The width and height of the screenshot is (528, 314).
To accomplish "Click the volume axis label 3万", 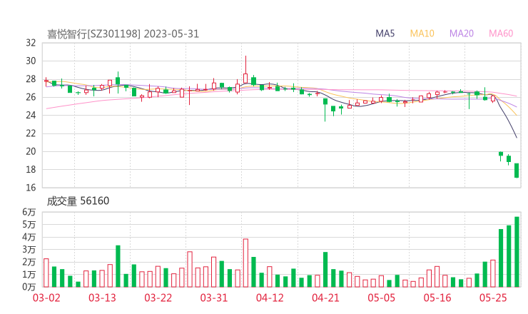I will pos(29,250).
